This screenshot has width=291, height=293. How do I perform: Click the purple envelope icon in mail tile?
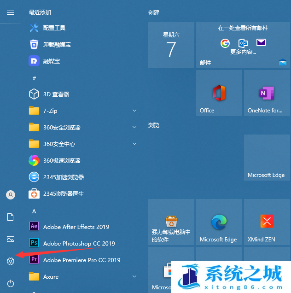pos(261,42)
